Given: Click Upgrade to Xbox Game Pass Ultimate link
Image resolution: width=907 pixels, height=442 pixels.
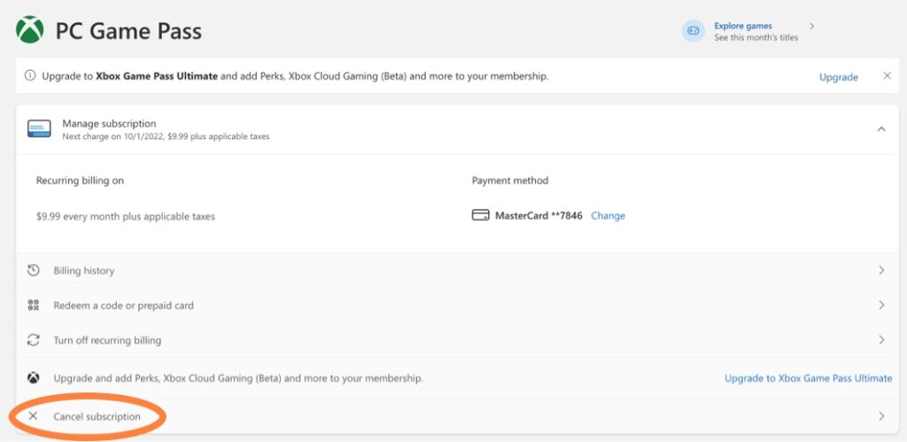Looking at the screenshot, I should point(808,378).
